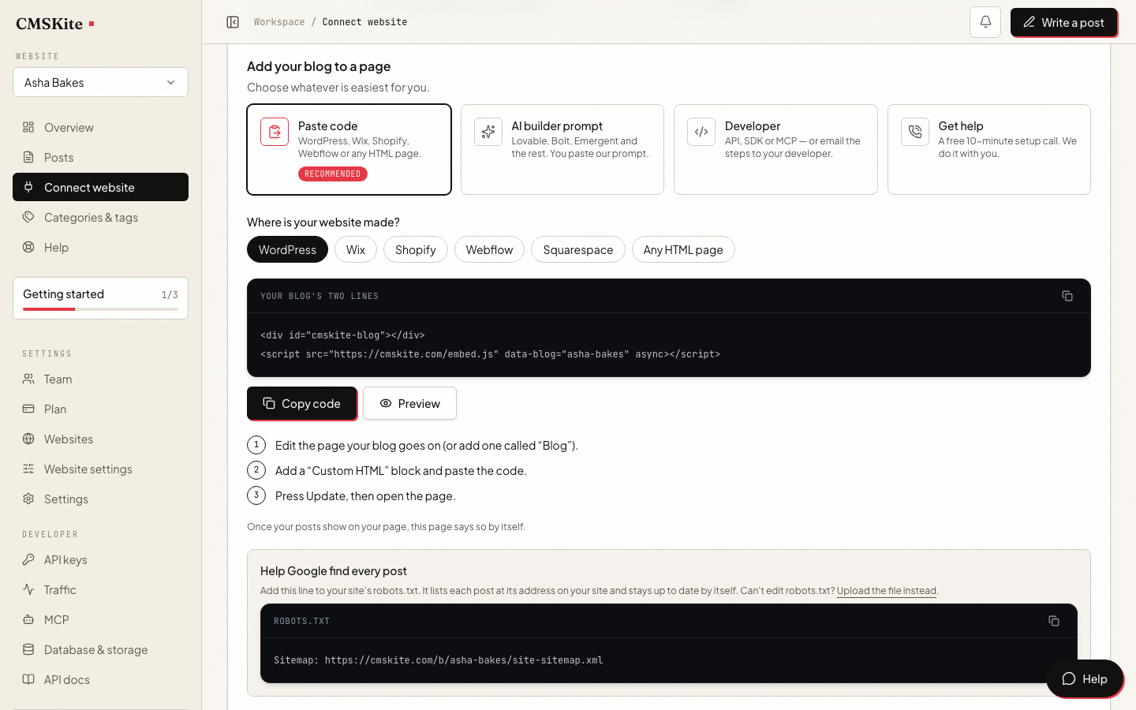
Task: Open Team settings icon
Action: click(28, 379)
